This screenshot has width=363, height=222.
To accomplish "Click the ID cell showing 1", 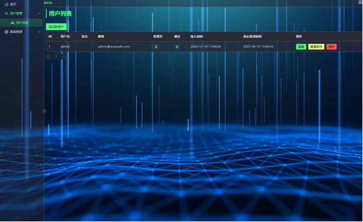I will pyautogui.click(x=49, y=47).
